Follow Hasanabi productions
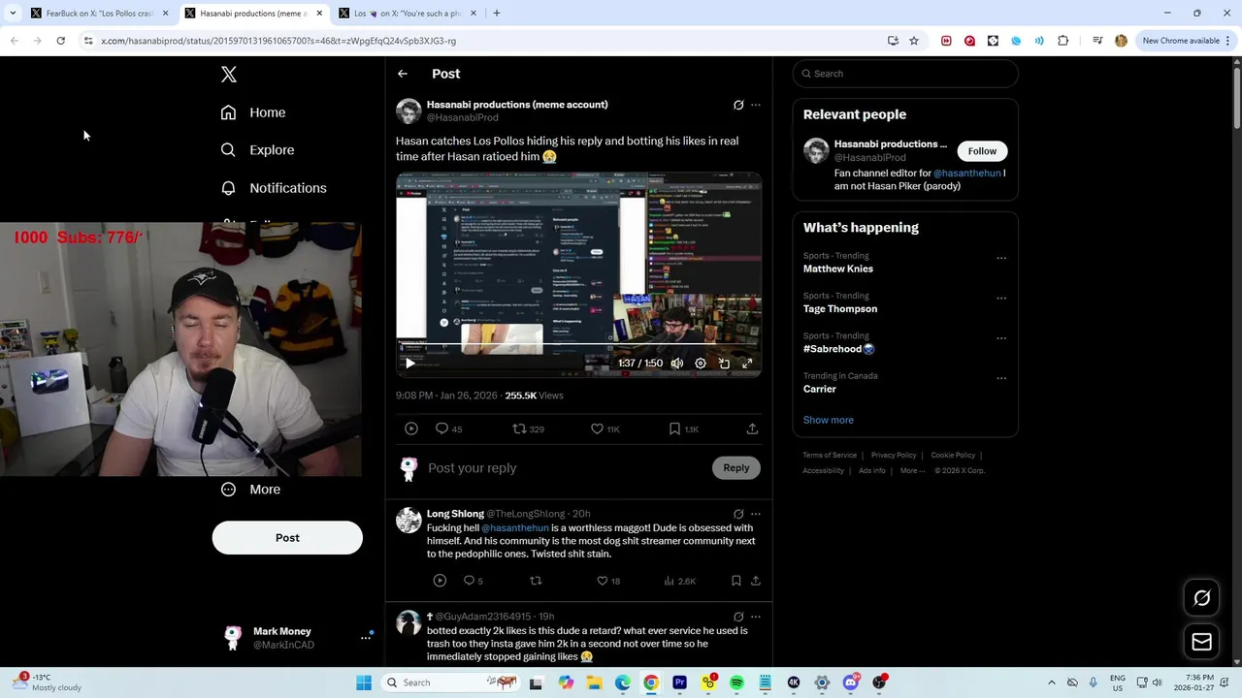This screenshot has width=1242, height=698. [982, 151]
